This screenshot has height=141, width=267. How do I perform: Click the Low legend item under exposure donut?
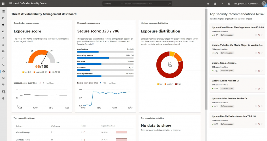[160, 84]
